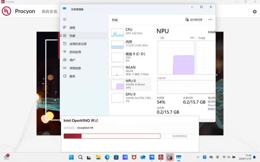
Task: Click the McAfee icon in the taskbar
Action: (x=134, y=157)
